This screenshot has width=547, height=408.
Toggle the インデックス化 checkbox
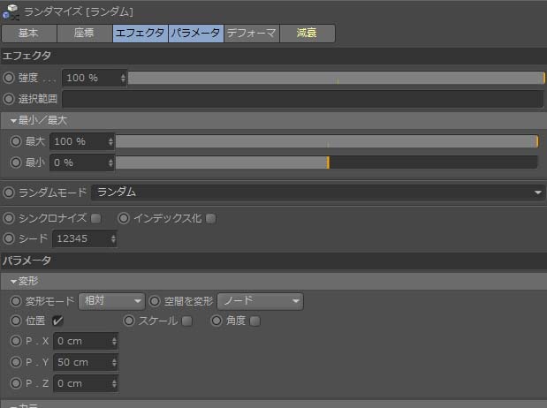[x=210, y=218]
